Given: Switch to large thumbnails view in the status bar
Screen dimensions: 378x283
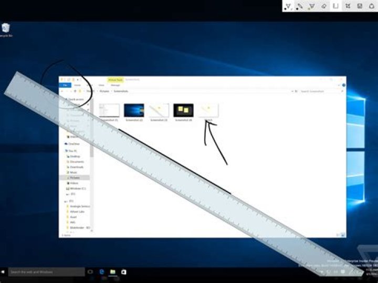Looking at the screenshot, I should click(x=343, y=235).
